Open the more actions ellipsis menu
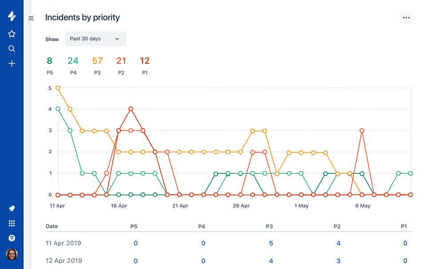Screen dimensions: 427x269 point(406,18)
